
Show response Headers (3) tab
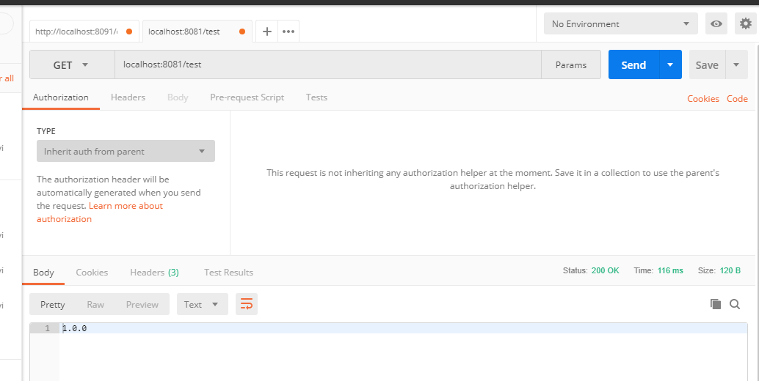click(x=154, y=273)
